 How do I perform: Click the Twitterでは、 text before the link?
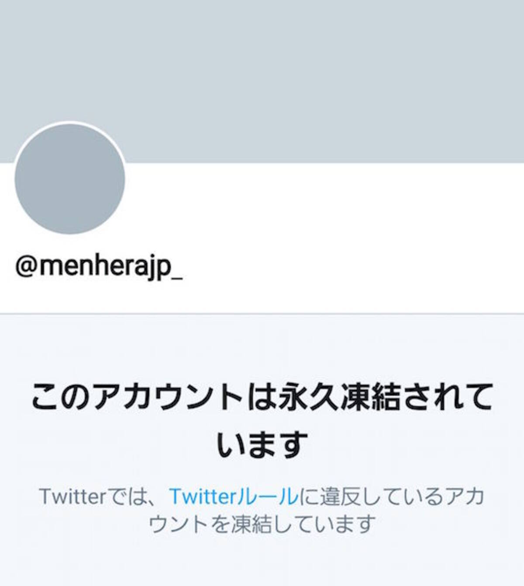pyautogui.click(x=103, y=496)
